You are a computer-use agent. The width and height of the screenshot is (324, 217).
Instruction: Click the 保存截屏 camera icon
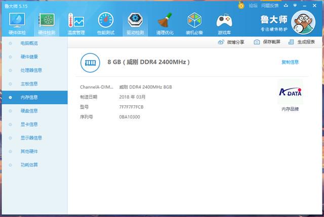[x=257, y=42]
